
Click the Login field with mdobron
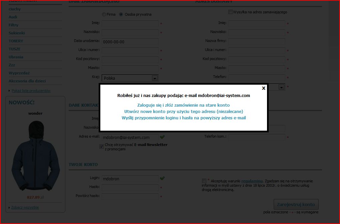130,179
